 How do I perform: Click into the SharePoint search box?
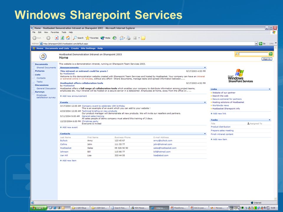tap(254, 54)
